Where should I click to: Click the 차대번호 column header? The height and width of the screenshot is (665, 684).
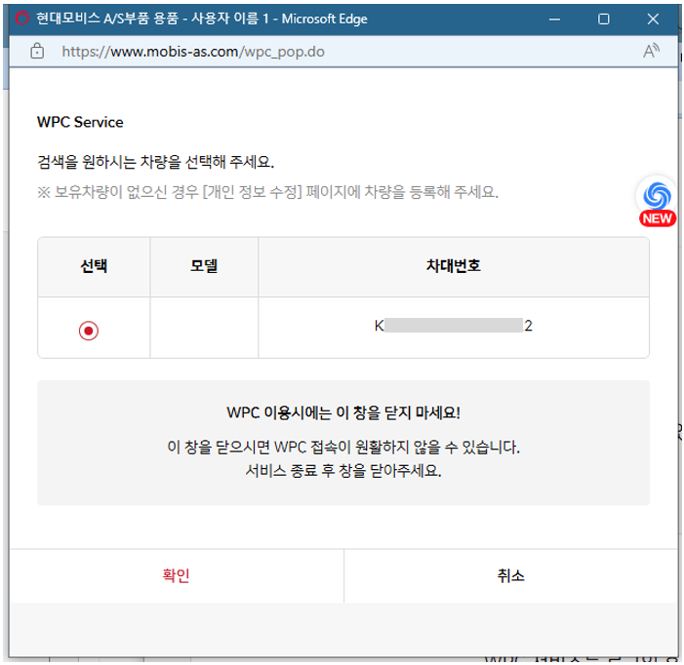pyautogui.click(x=454, y=266)
